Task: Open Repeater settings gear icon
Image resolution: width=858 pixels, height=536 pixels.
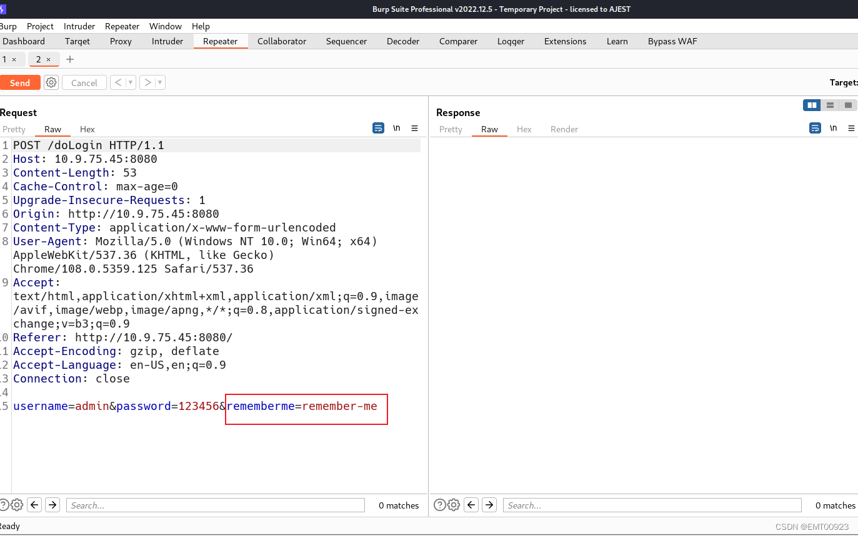Action: click(x=51, y=82)
